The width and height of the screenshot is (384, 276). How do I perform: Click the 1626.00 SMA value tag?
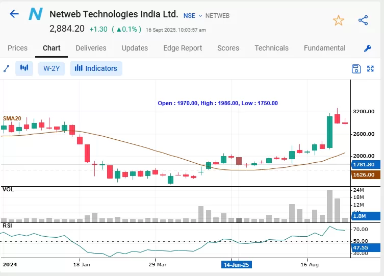[366, 175]
